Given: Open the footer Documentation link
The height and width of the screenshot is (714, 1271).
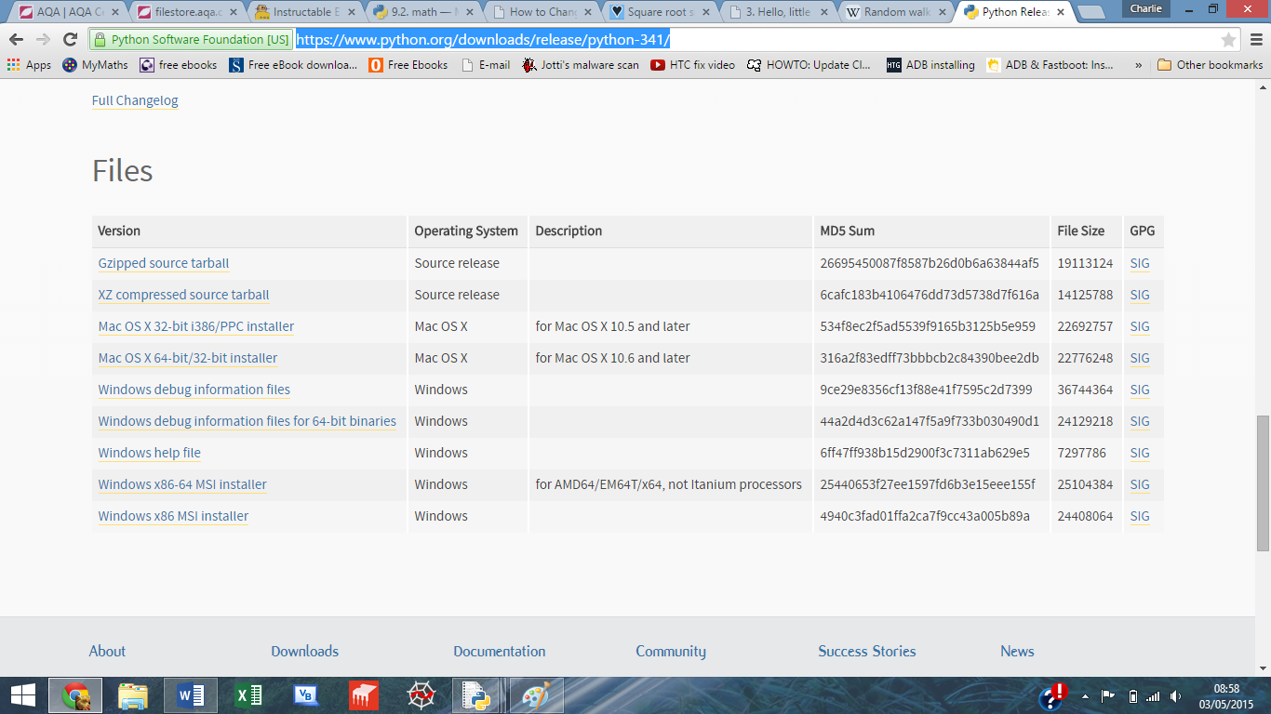Looking at the screenshot, I should (x=500, y=651).
